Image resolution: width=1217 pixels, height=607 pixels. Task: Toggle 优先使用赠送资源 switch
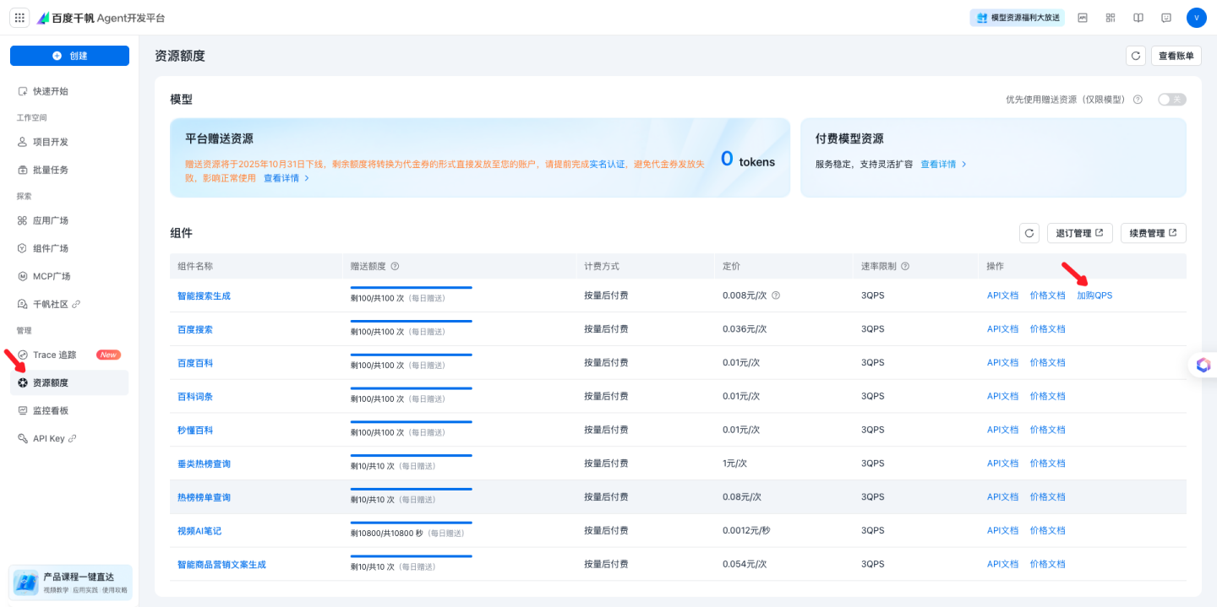click(1171, 100)
